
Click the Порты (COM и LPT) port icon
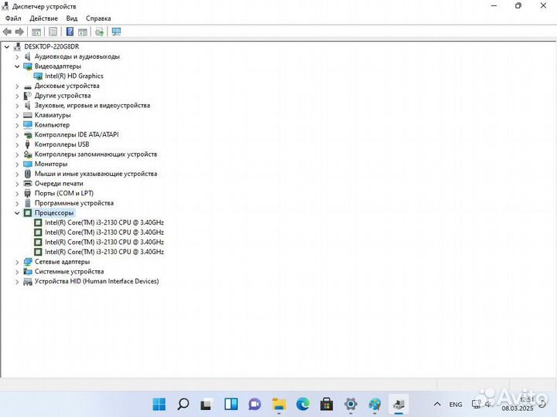pos(28,193)
